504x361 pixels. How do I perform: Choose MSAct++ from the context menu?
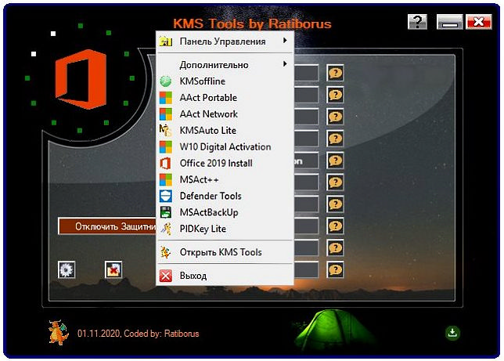(x=199, y=180)
